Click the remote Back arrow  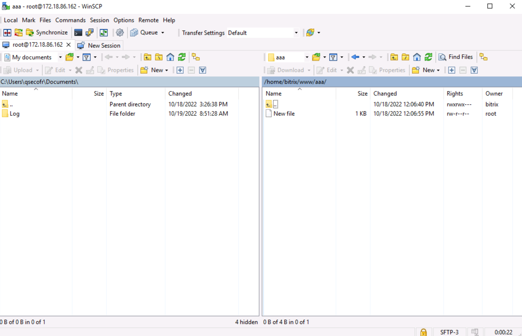[355, 57]
